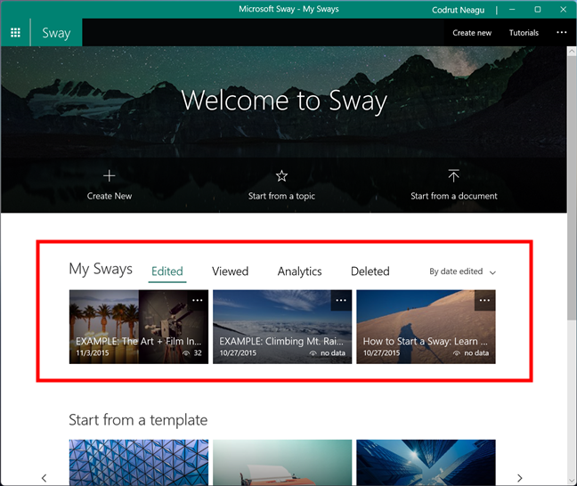Maximize the Microsoft Sway window
The width and height of the screenshot is (577, 486).
click(538, 10)
